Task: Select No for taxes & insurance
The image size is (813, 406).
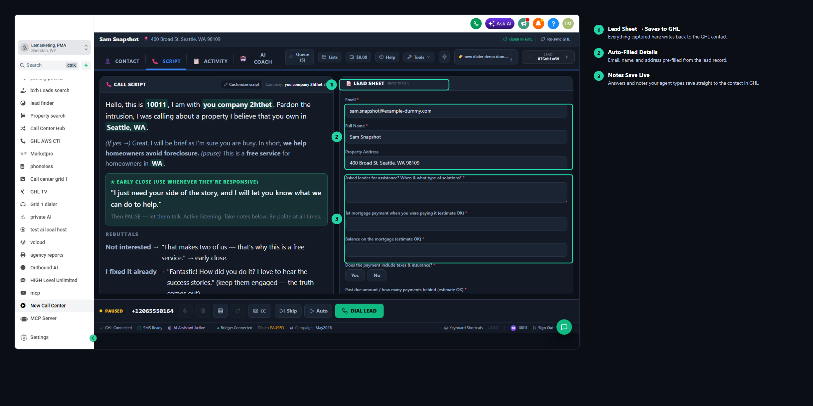Action: 377,276
